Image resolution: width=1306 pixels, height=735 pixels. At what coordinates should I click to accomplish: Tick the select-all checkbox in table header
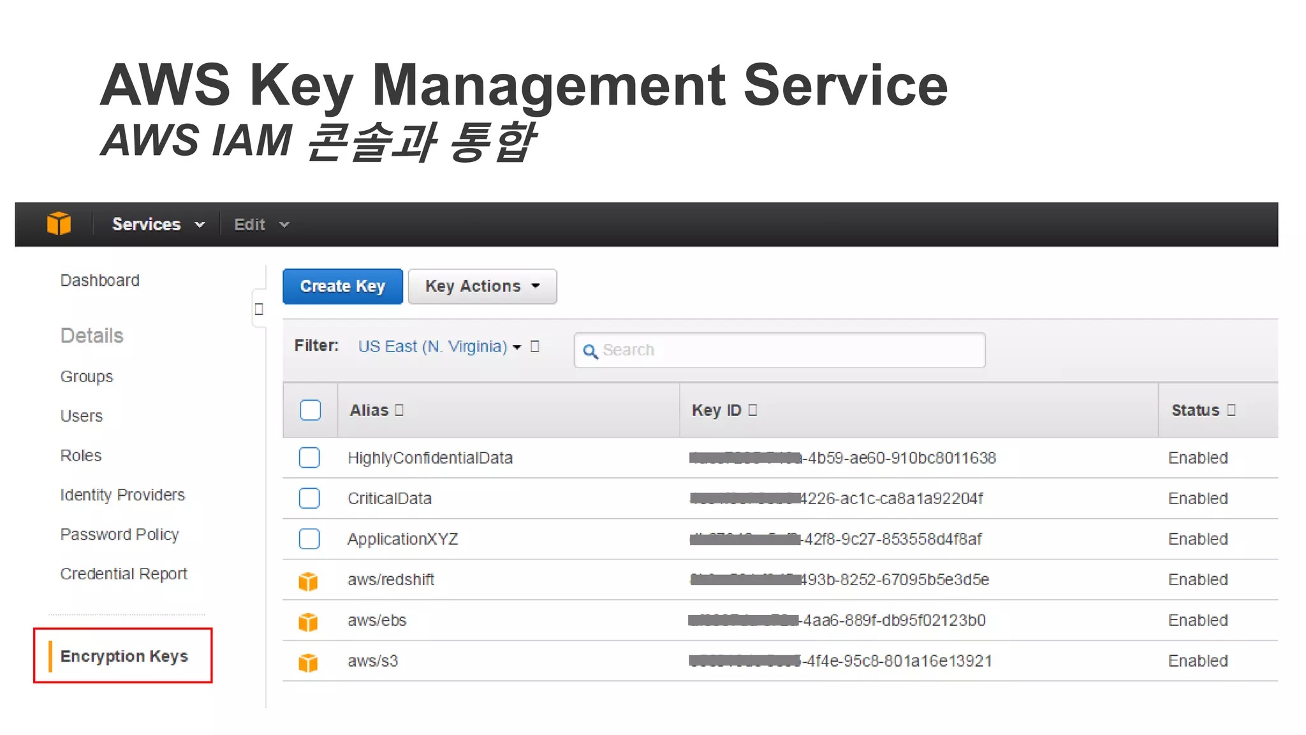[311, 410]
